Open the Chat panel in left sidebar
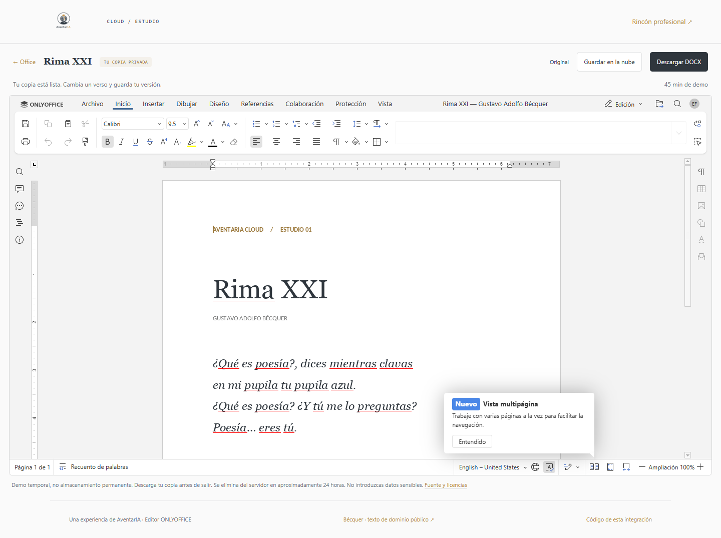This screenshot has width=721, height=538. (20, 206)
